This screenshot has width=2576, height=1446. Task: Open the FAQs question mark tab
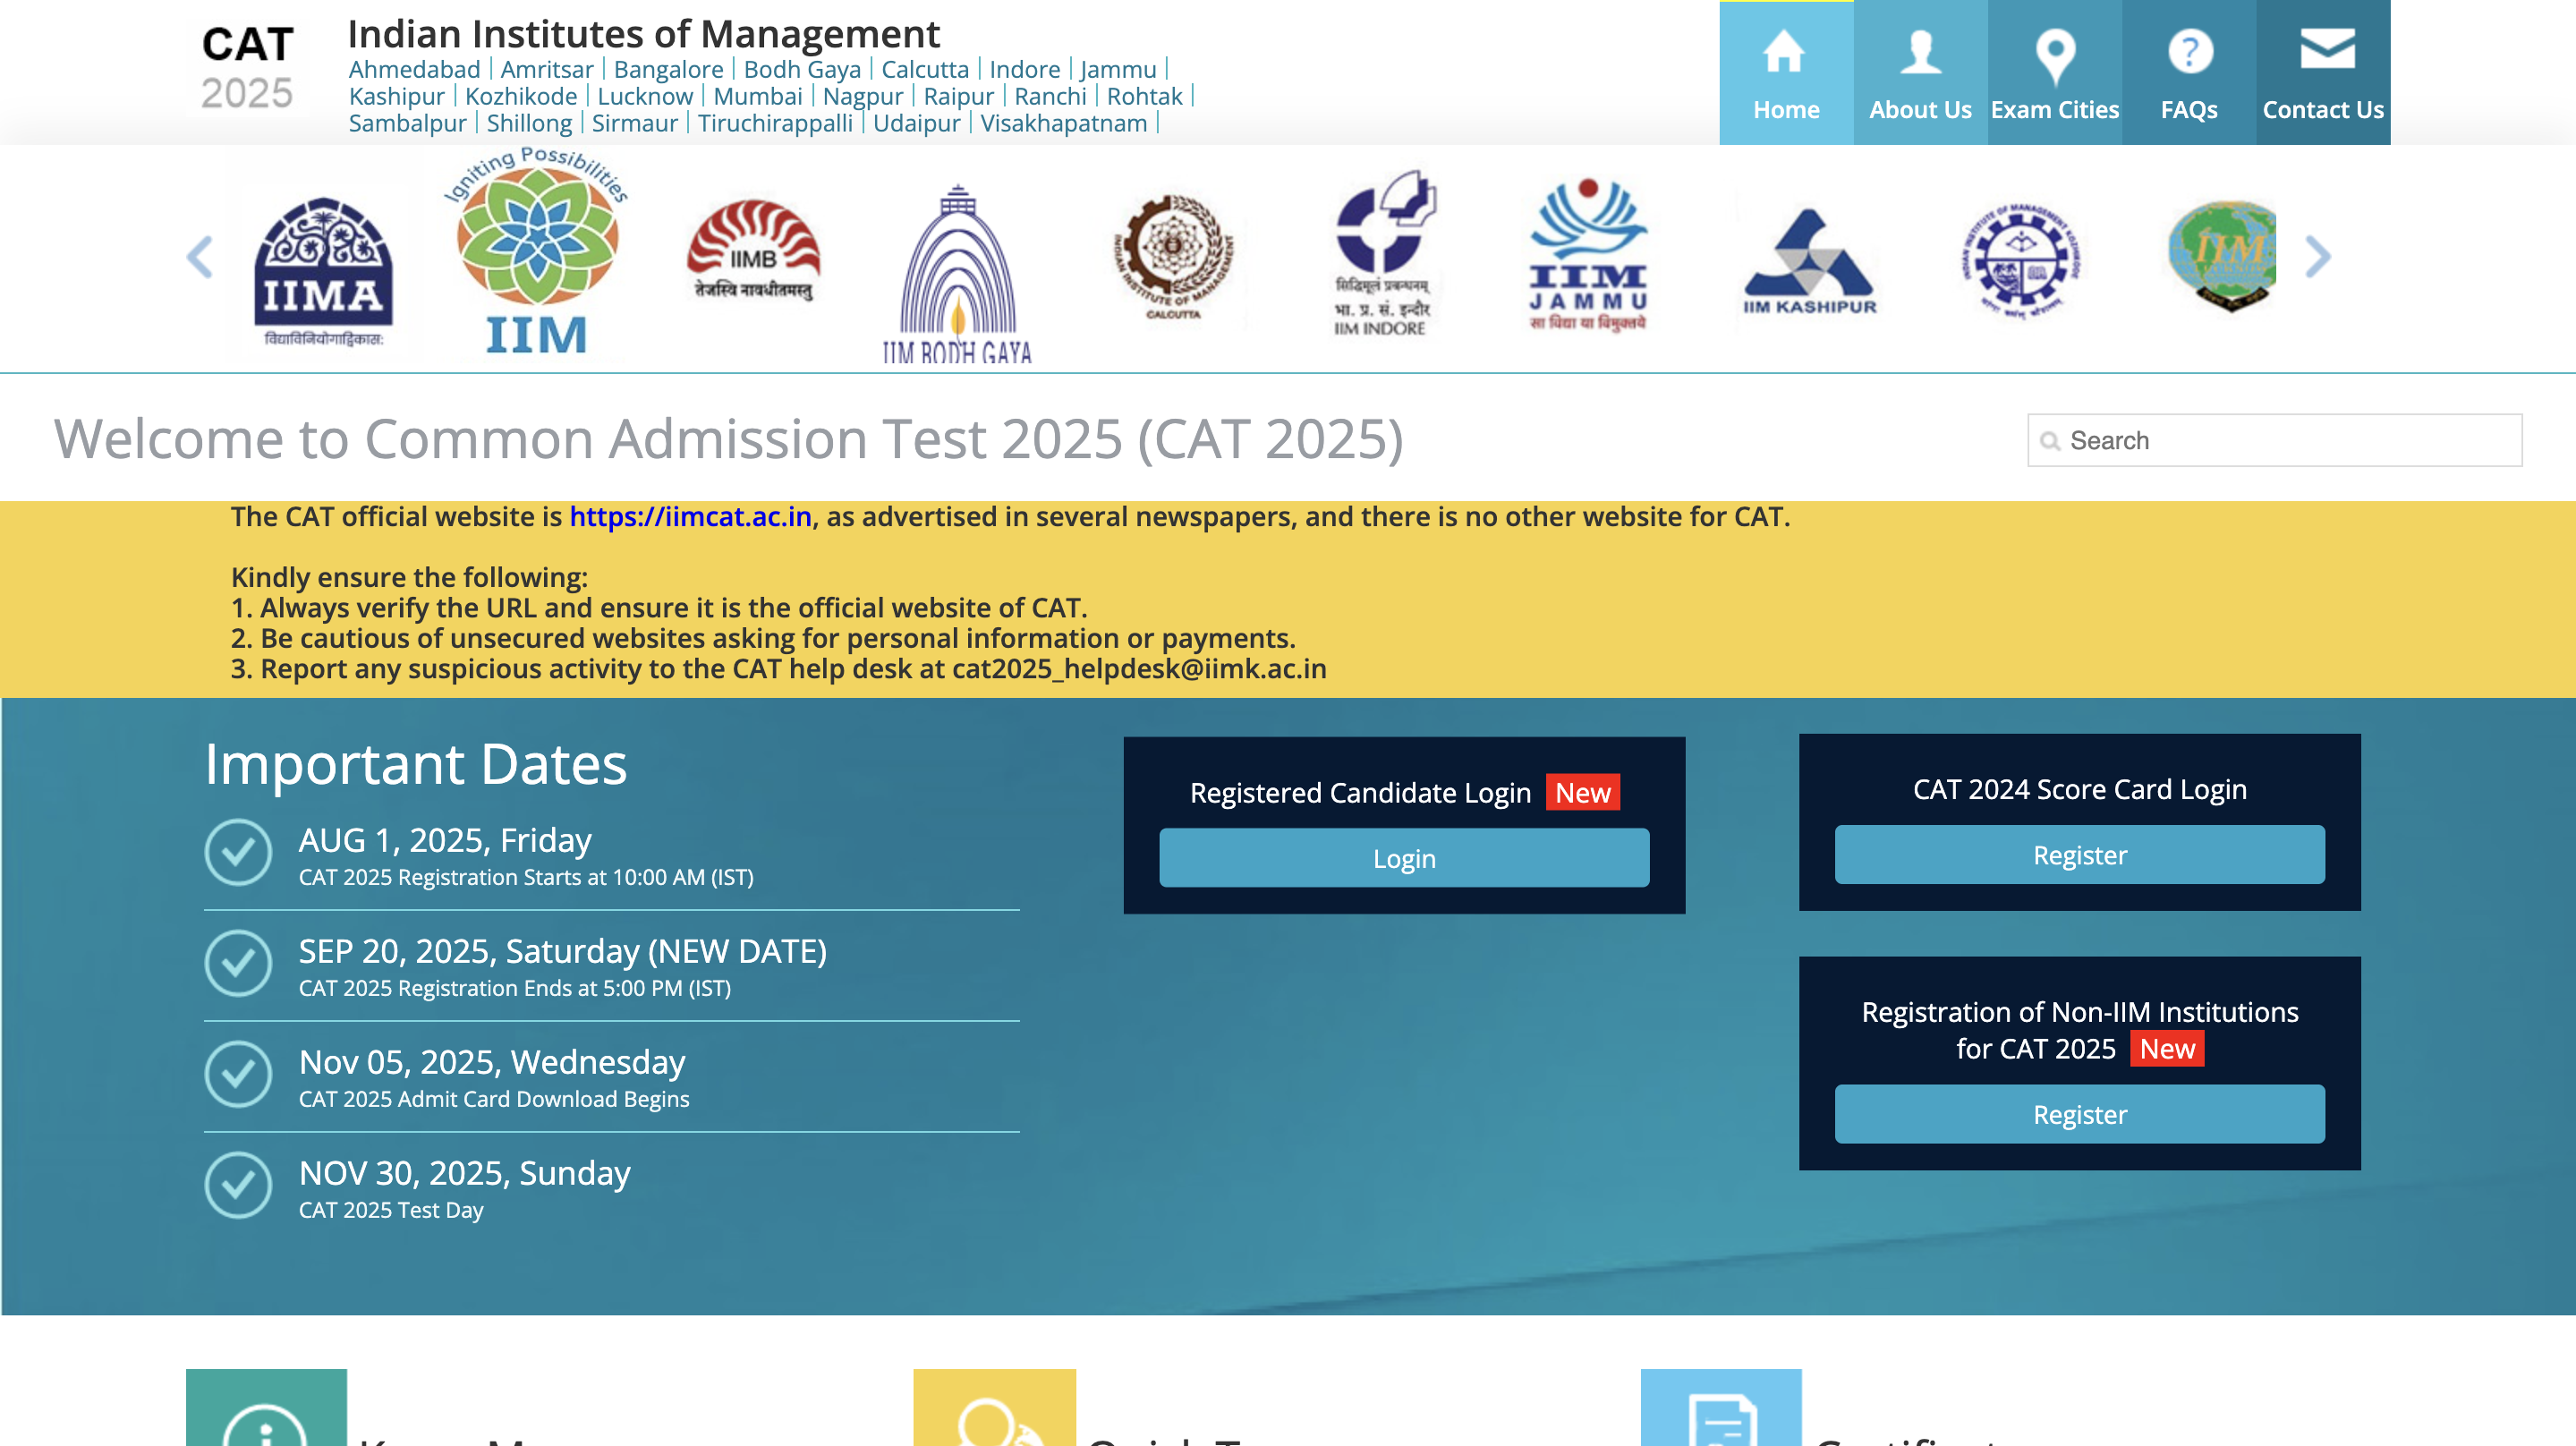pos(2189,73)
